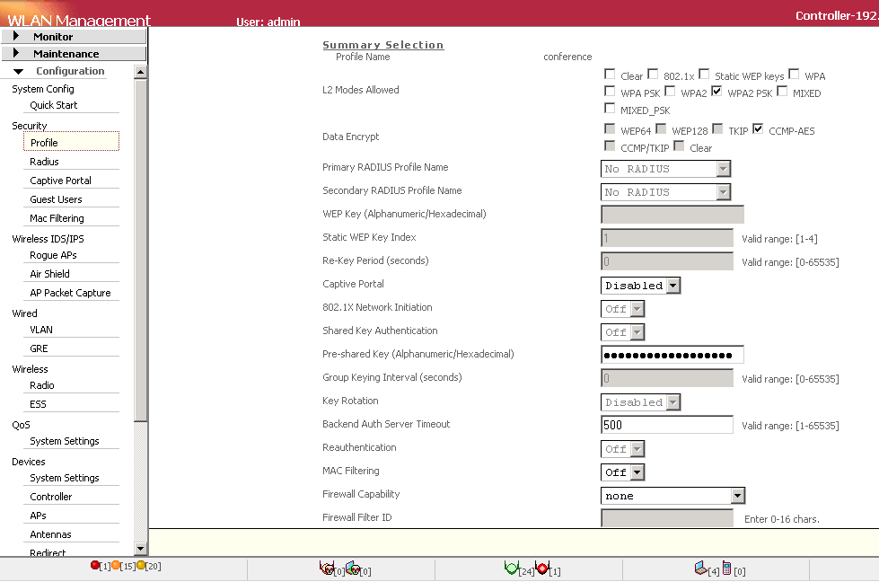Open Rogue APs page
879x582 pixels.
tap(53, 255)
